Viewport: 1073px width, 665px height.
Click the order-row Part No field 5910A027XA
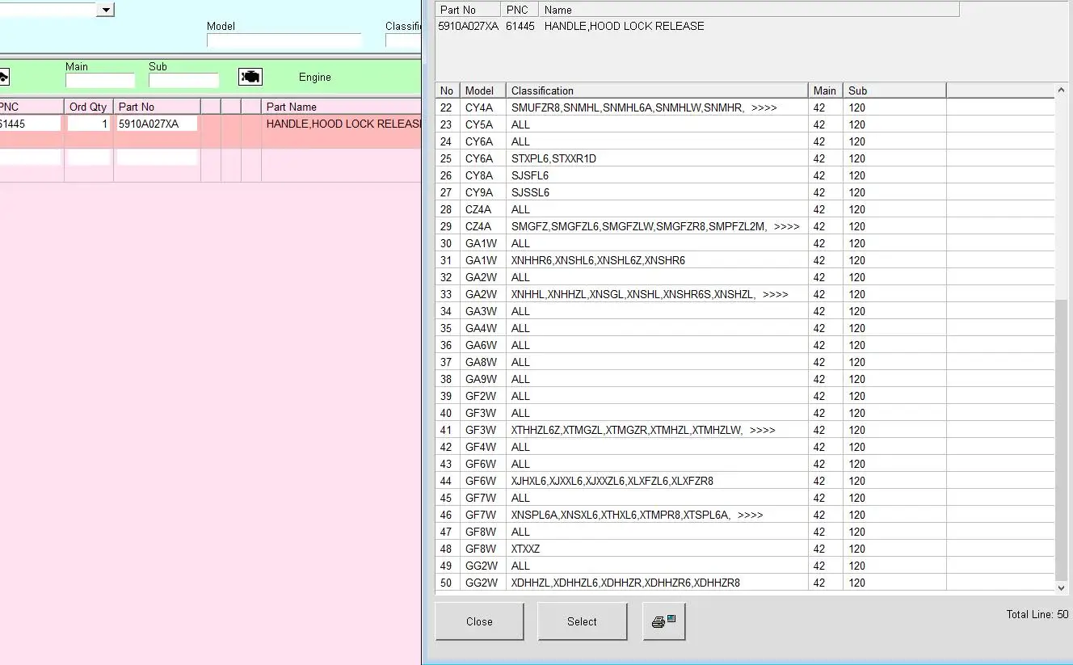[x=157, y=124]
